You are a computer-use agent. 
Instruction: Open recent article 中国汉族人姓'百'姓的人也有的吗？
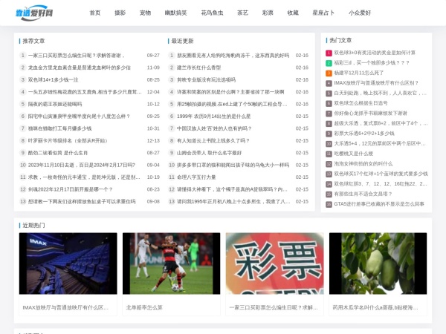pyautogui.click(x=214, y=128)
